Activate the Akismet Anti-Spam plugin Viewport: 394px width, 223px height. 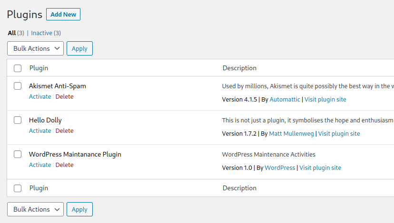click(40, 97)
